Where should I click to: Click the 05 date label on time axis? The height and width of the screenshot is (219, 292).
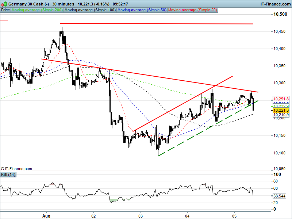pos(234,216)
